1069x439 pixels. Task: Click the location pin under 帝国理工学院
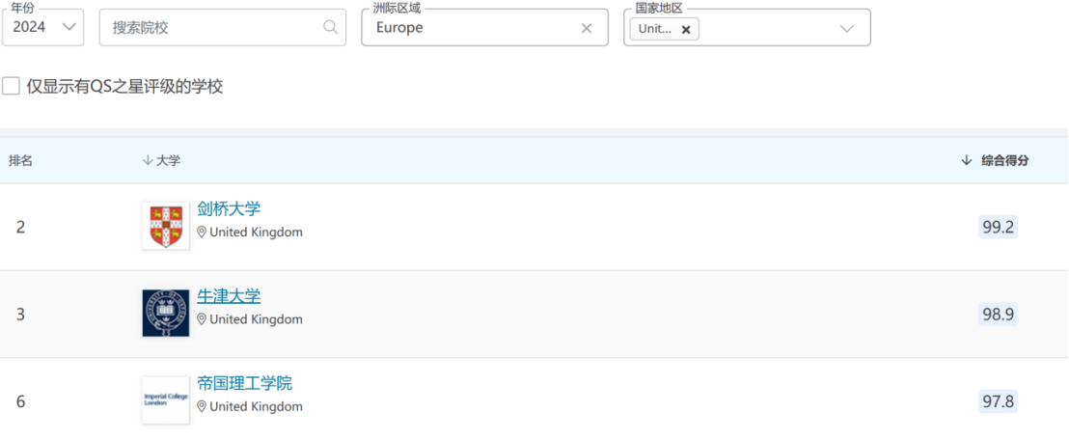click(201, 407)
